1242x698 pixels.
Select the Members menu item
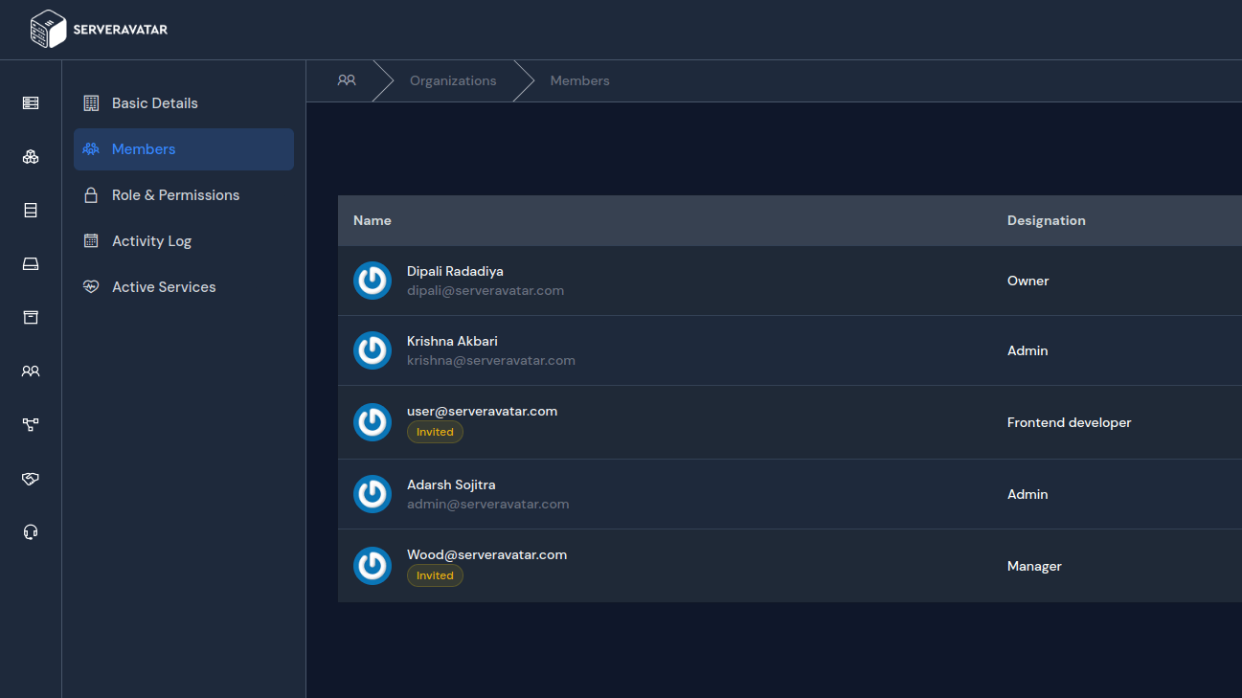pyautogui.click(x=144, y=149)
